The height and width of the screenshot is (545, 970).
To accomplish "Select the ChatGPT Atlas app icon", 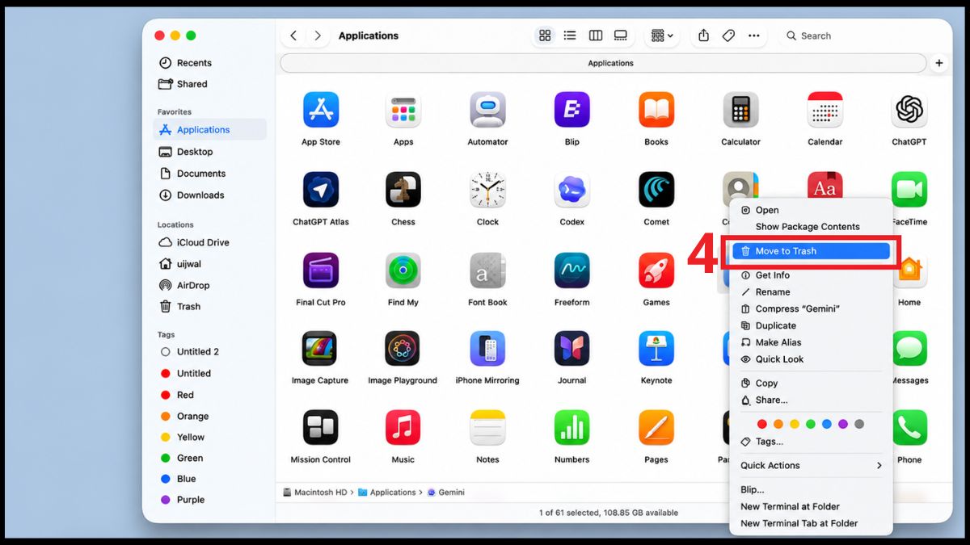I will 321,190.
